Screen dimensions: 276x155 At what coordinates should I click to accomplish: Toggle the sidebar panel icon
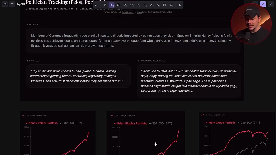click(5, 4)
